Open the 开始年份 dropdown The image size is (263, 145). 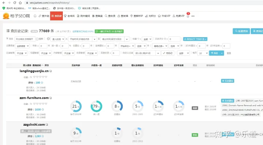[x=127, y=46]
